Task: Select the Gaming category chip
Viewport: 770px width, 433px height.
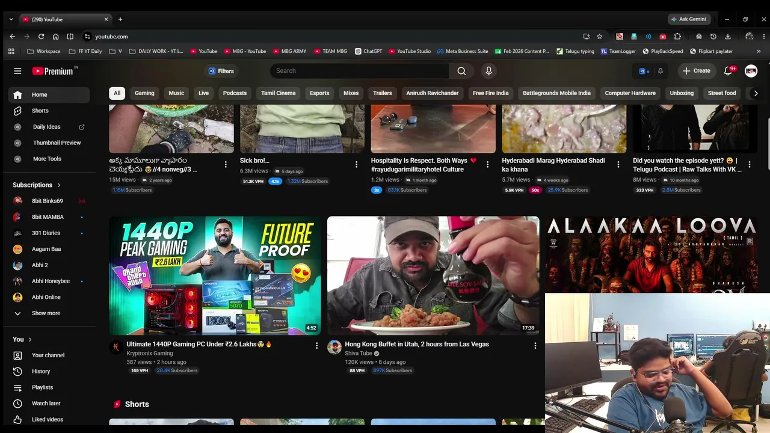Action: coord(144,93)
